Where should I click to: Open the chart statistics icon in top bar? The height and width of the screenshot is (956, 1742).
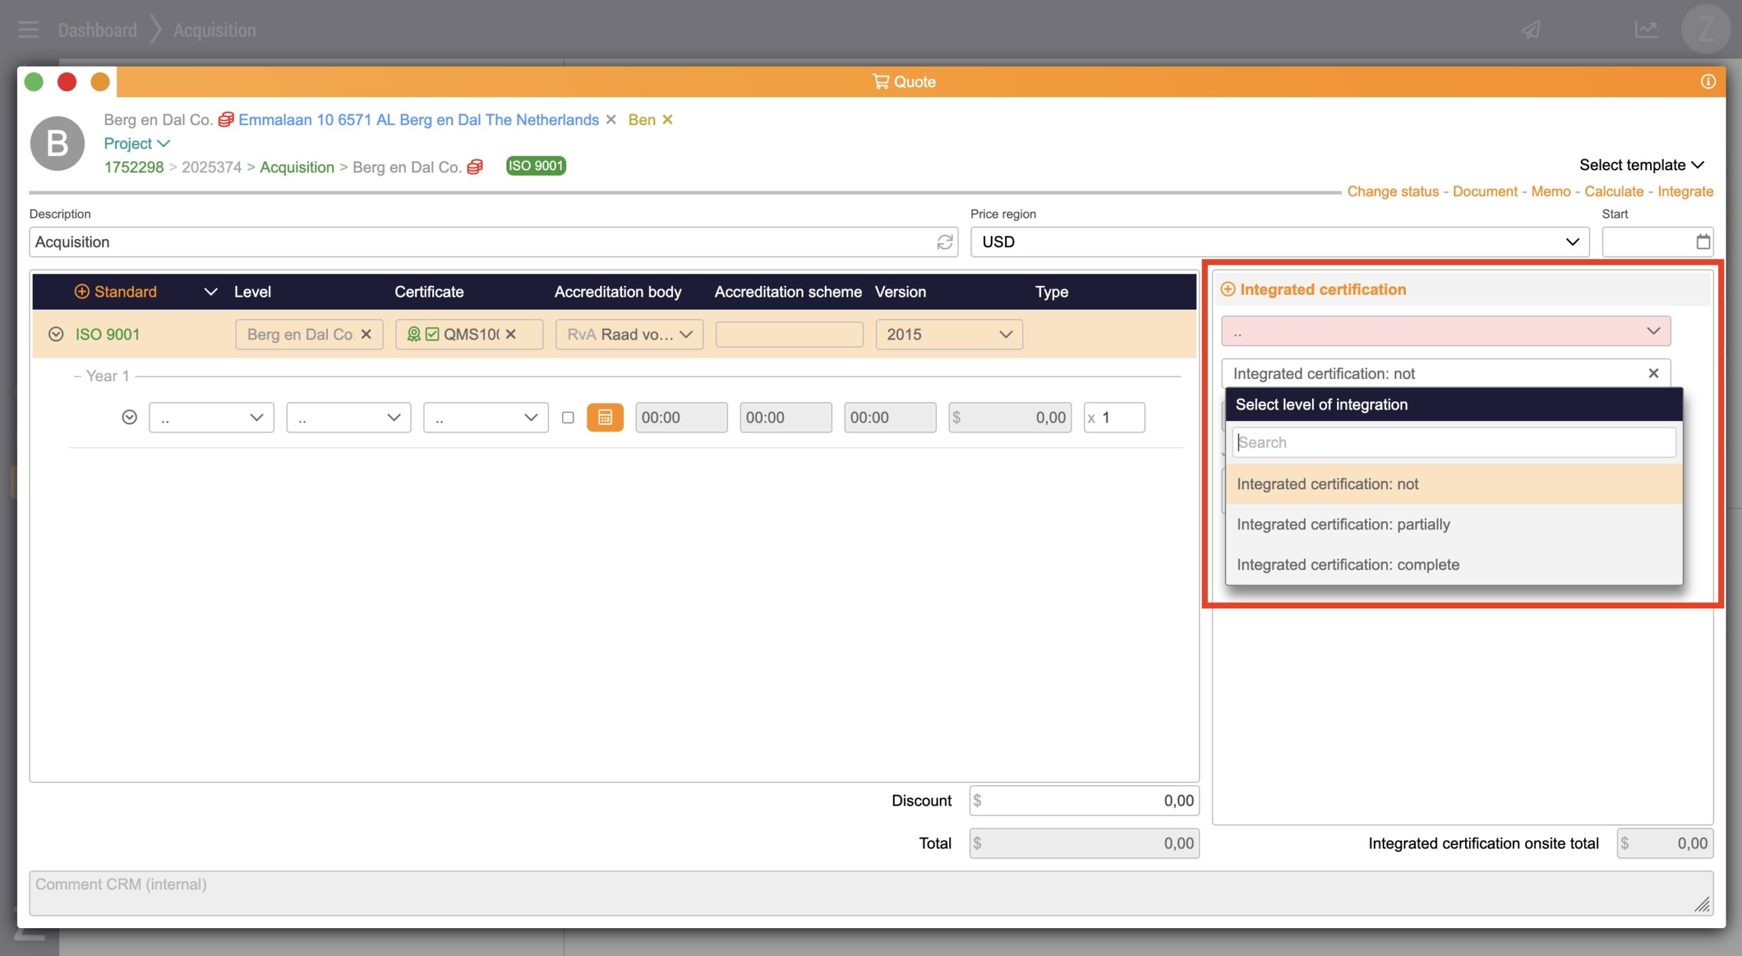tap(1645, 30)
